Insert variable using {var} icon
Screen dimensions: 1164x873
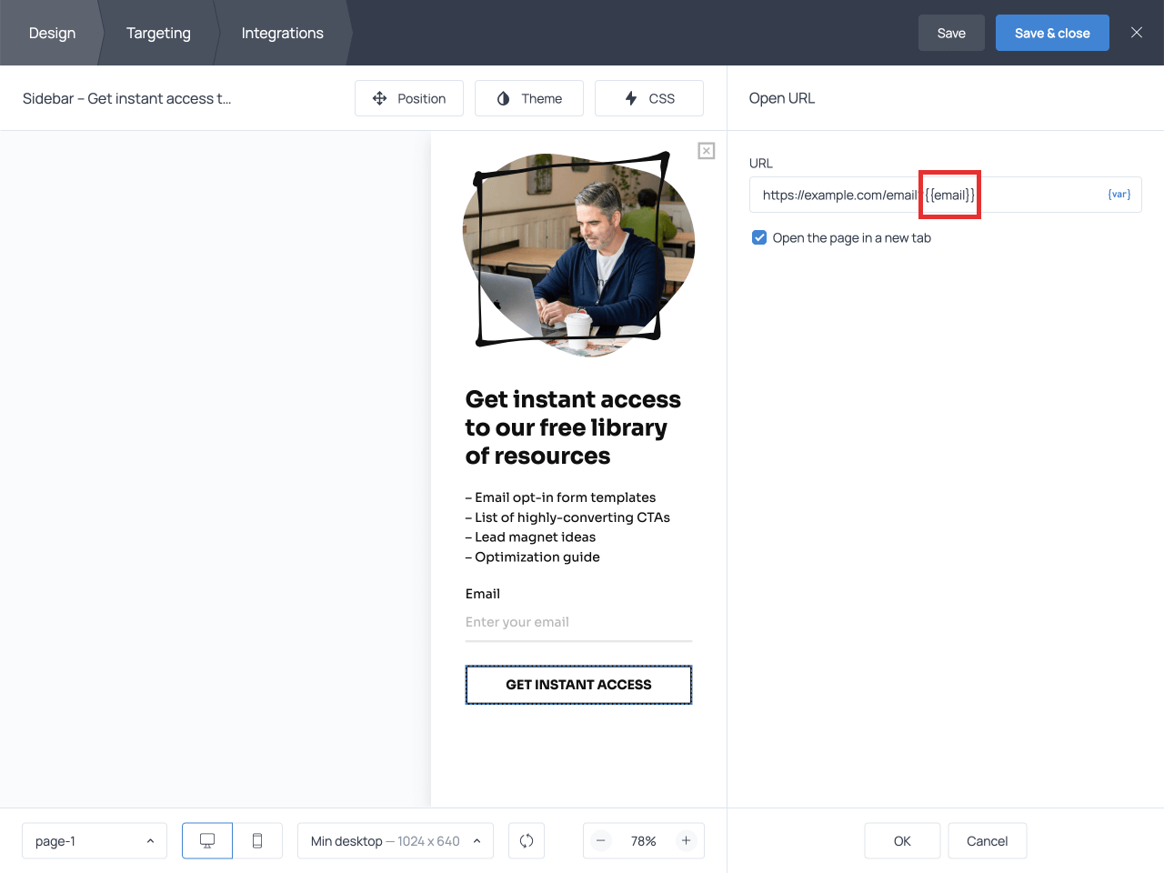point(1119,195)
